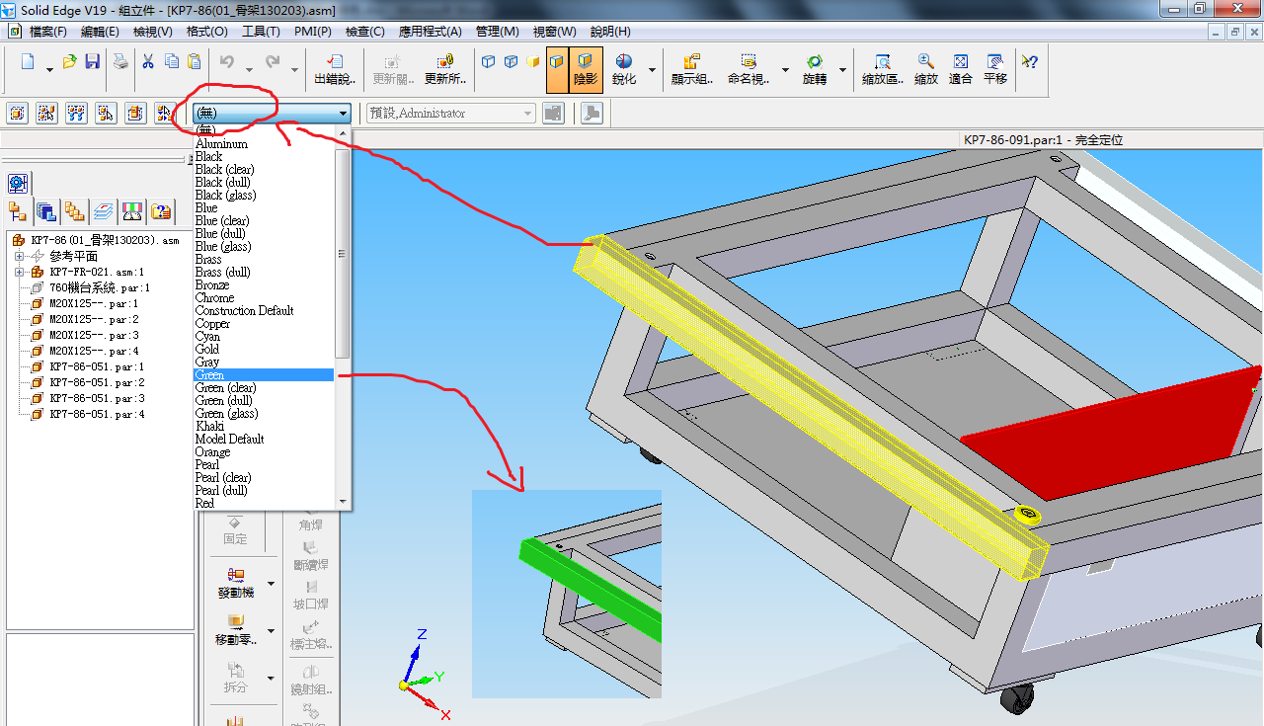The image size is (1264, 726).
Task: Click the 銳化 sharpen tool
Action: [624, 69]
